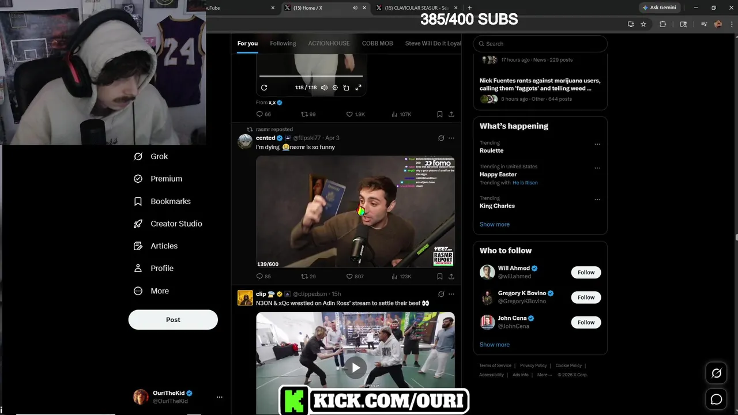This screenshot has width=738, height=415.
Task: Reply to the post with 66 replies
Action: pyautogui.click(x=263, y=114)
